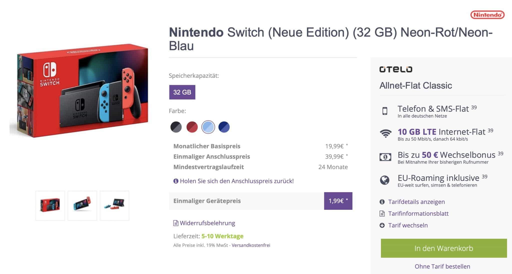Choose the black/gray color swatch

[176, 127]
